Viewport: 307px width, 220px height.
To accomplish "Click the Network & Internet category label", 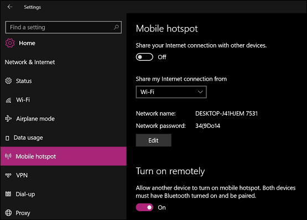I will click(30, 62).
